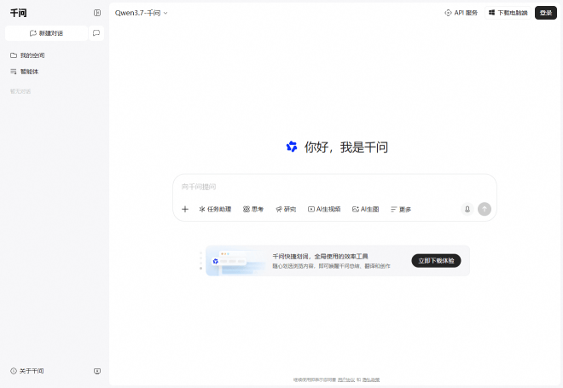Viewport: 563px width, 388px height.
Task: Click the microphone voice input icon
Action: tap(467, 209)
